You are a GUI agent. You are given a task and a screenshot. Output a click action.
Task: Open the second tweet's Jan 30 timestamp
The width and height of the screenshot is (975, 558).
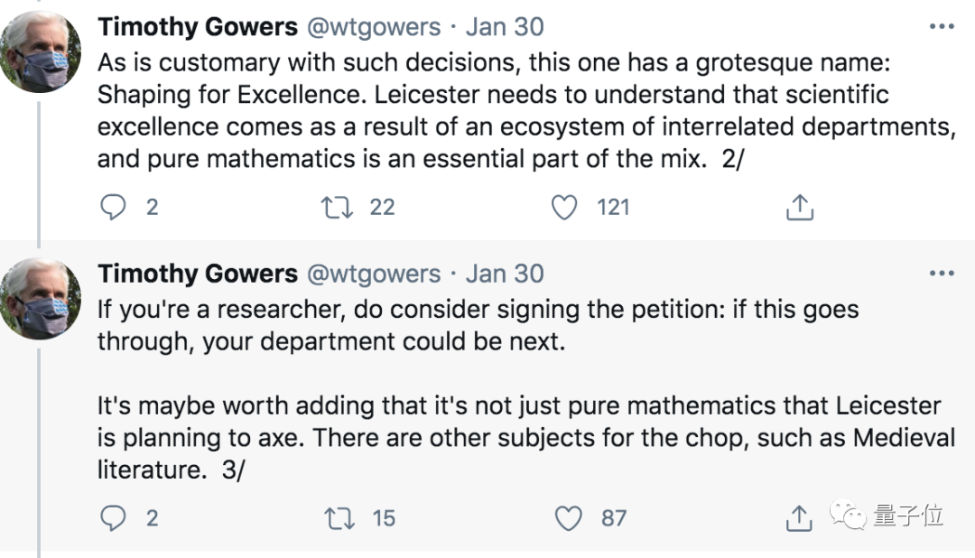(x=505, y=274)
